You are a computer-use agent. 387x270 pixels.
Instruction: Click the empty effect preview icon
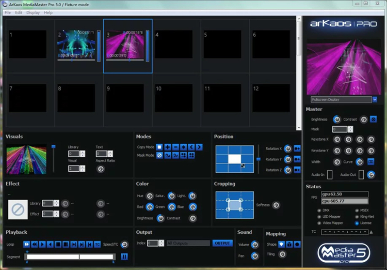pos(18,209)
